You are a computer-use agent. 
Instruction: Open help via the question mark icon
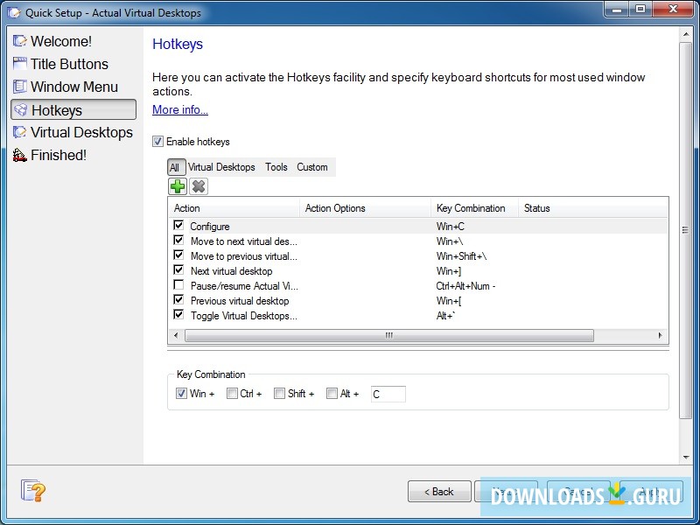pos(33,491)
